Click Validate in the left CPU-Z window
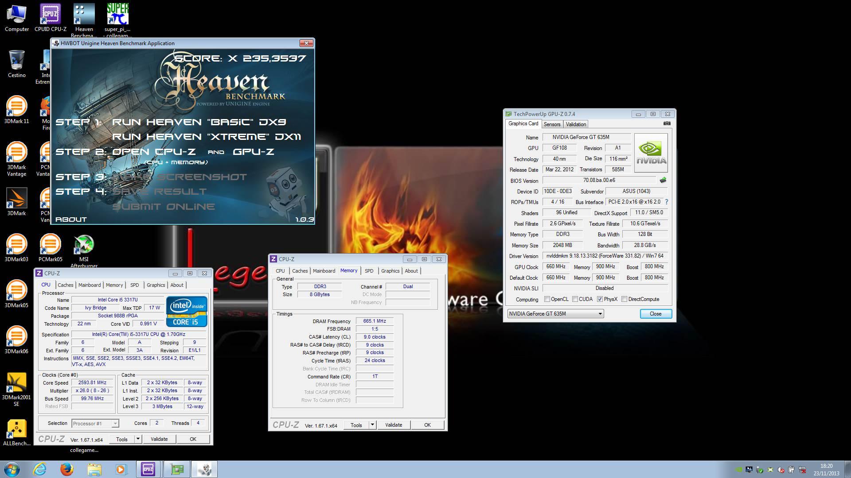This screenshot has width=851, height=478. 159,439
